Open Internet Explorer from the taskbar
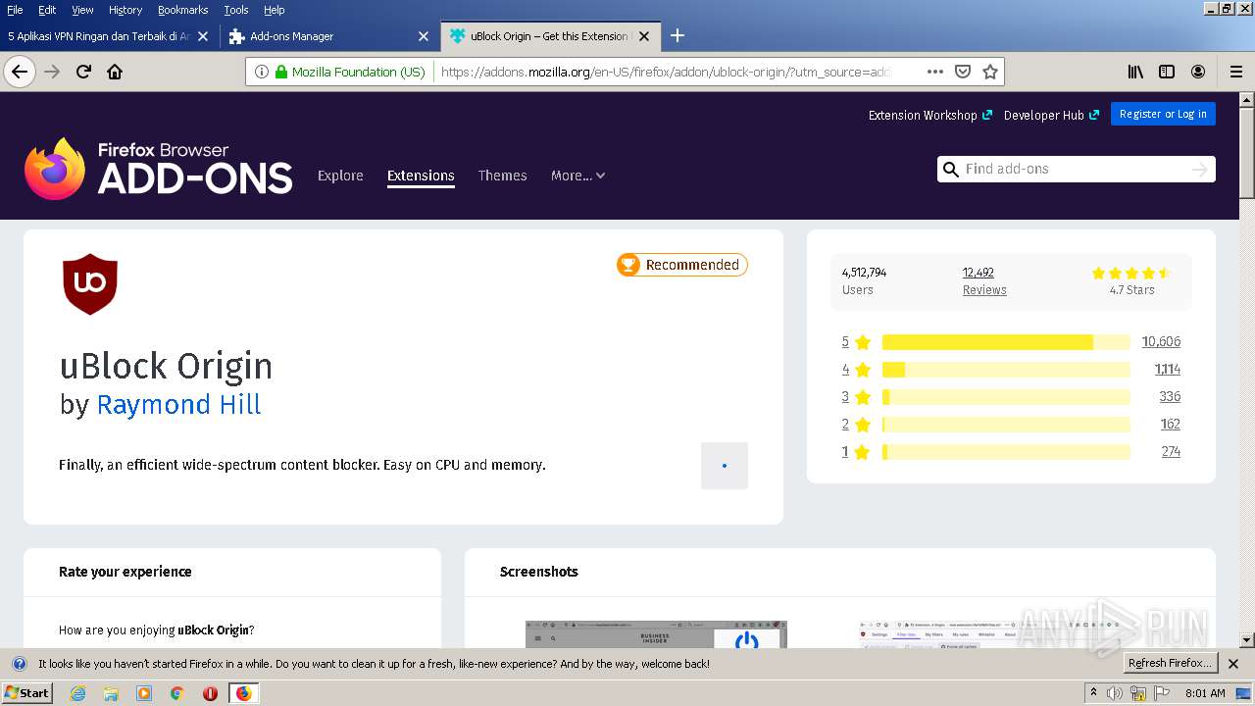Viewport: 1255px width, 706px height. 77,693
